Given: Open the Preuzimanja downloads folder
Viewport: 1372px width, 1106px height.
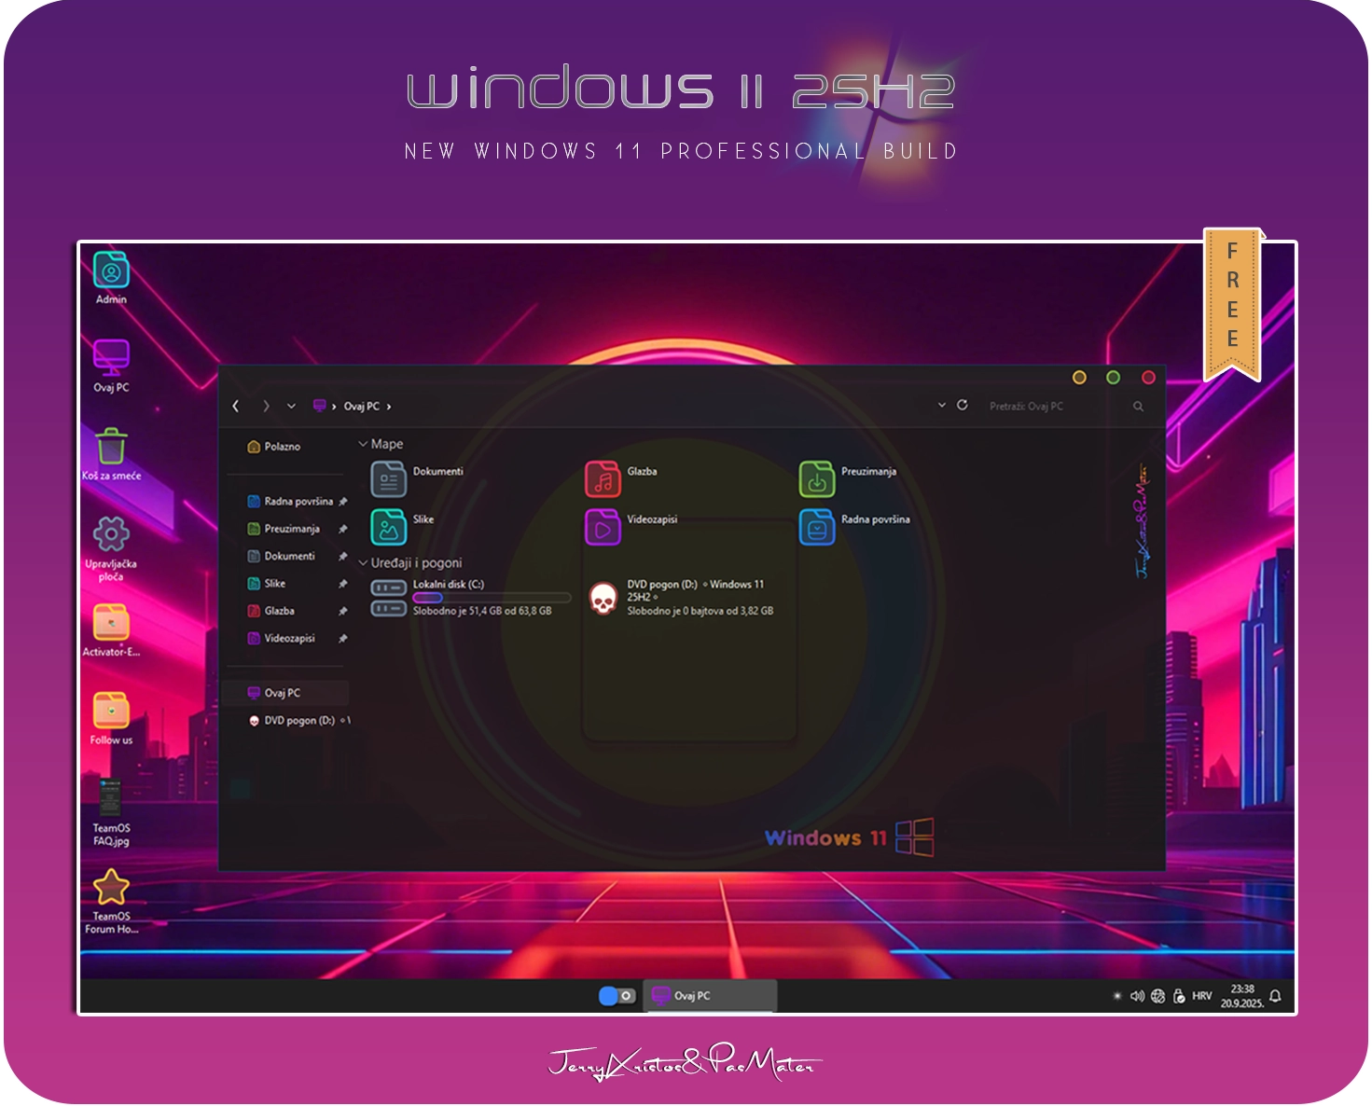Looking at the screenshot, I should (816, 479).
